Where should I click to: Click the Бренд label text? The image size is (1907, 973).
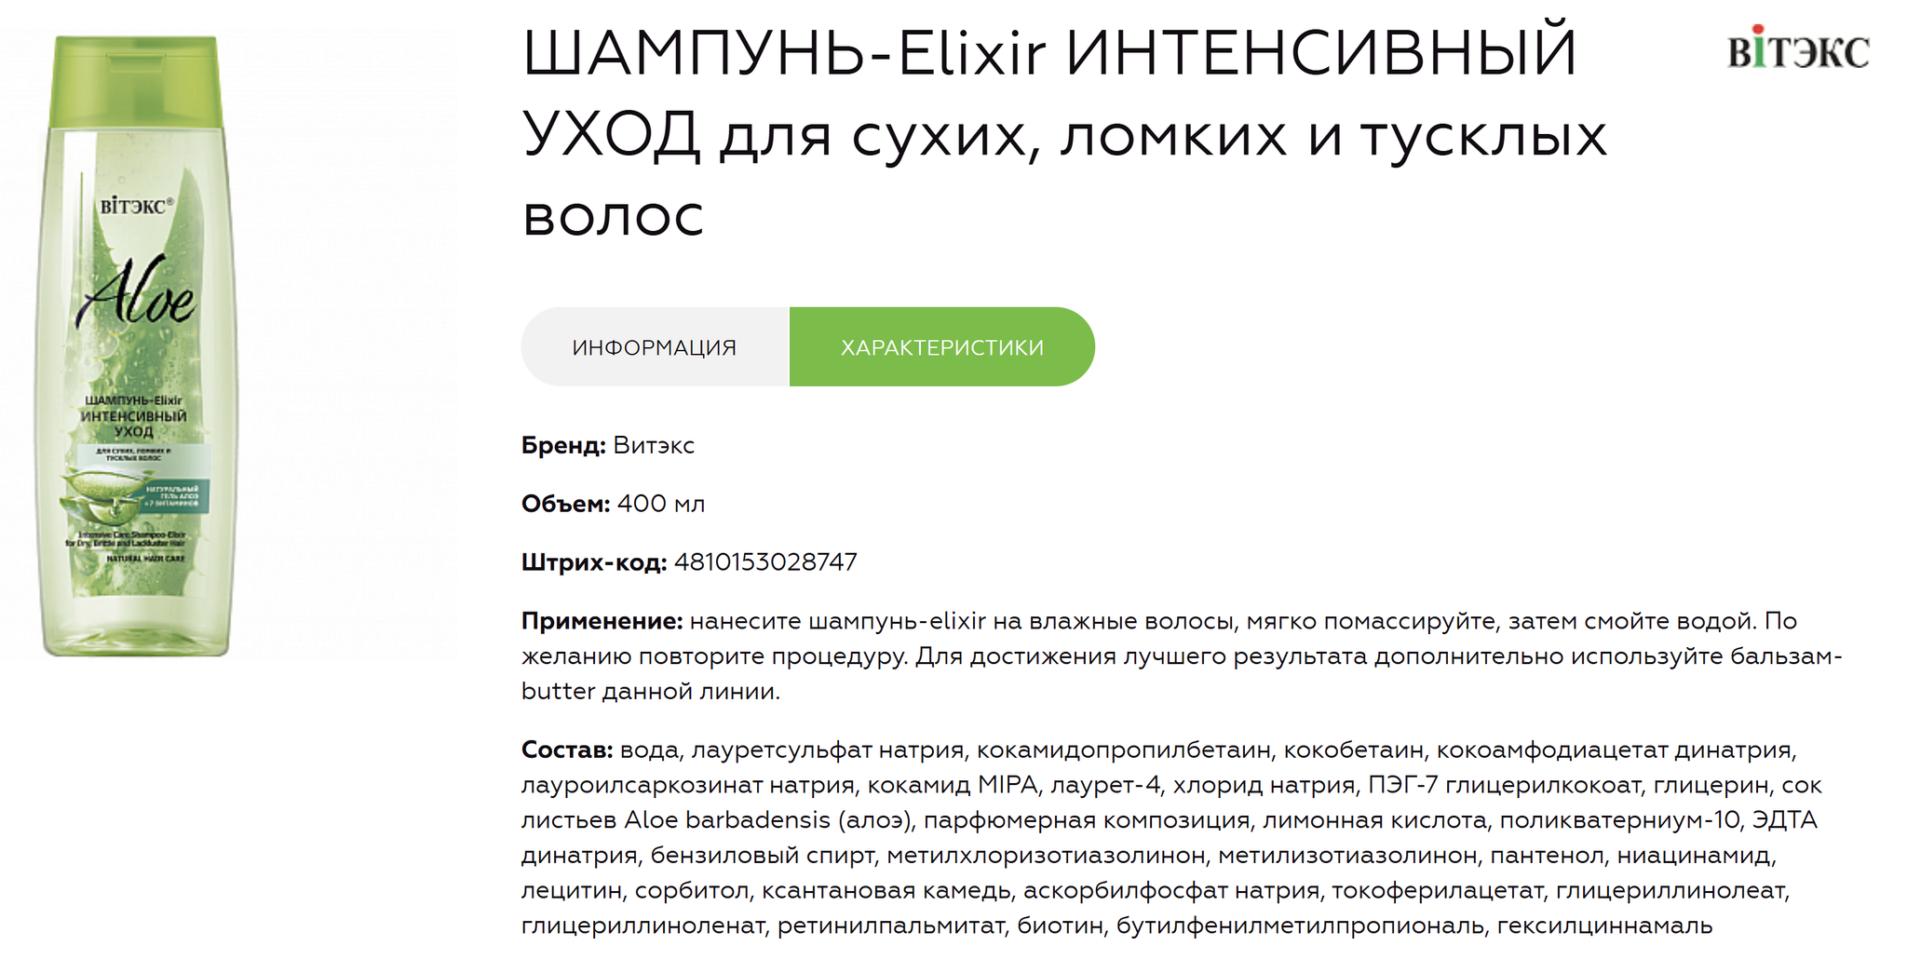[563, 445]
